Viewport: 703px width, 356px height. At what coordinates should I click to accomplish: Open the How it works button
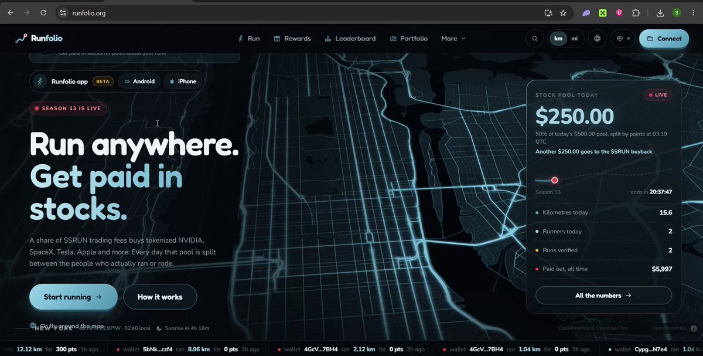[160, 297]
